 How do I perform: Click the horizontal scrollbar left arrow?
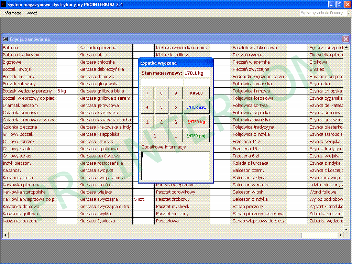tap(5, 235)
